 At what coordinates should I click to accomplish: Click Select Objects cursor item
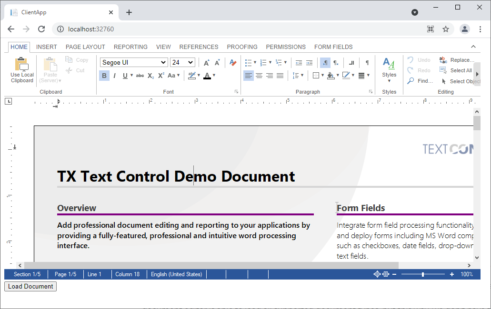point(461,81)
